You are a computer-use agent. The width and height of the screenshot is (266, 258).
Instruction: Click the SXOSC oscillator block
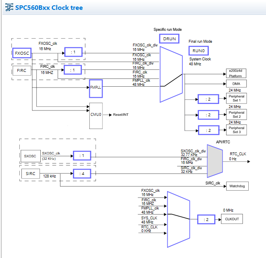point(30,156)
